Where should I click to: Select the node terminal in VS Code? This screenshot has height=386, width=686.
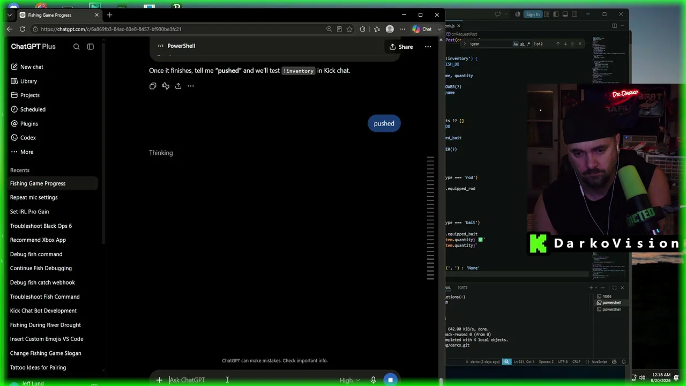click(607, 296)
